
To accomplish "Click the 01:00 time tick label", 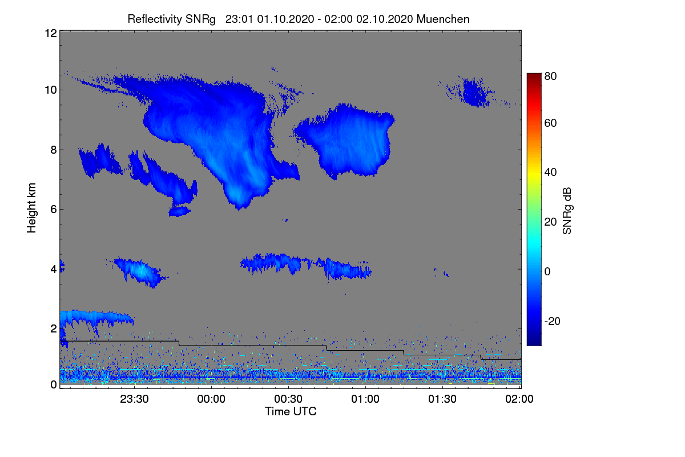I will tap(365, 399).
